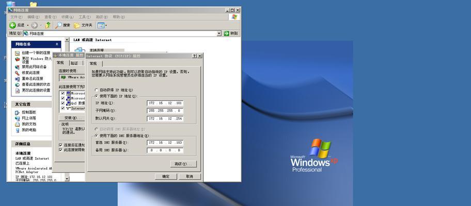
Task: Click the left pane scrollbar down arrow
Action: click(67, 179)
